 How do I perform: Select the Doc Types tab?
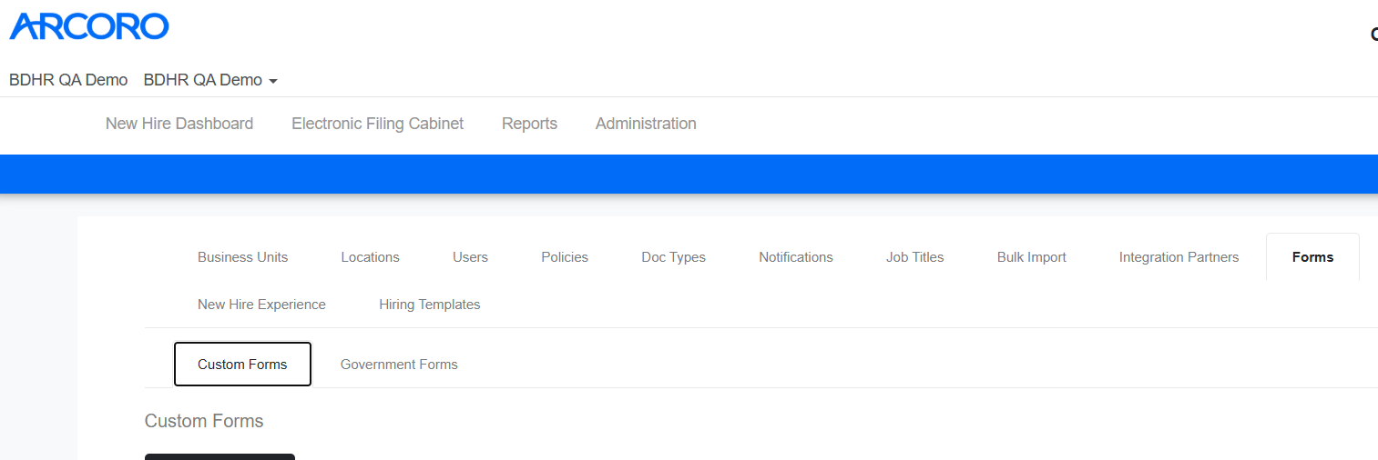pyautogui.click(x=673, y=257)
